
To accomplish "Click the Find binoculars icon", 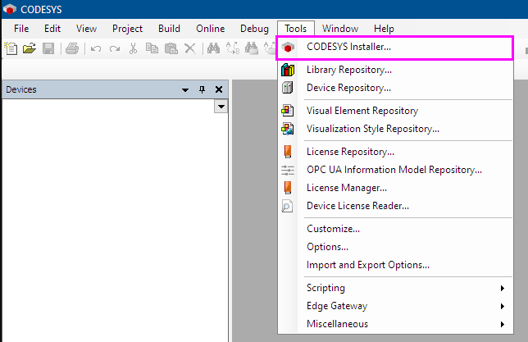I will point(213,48).
